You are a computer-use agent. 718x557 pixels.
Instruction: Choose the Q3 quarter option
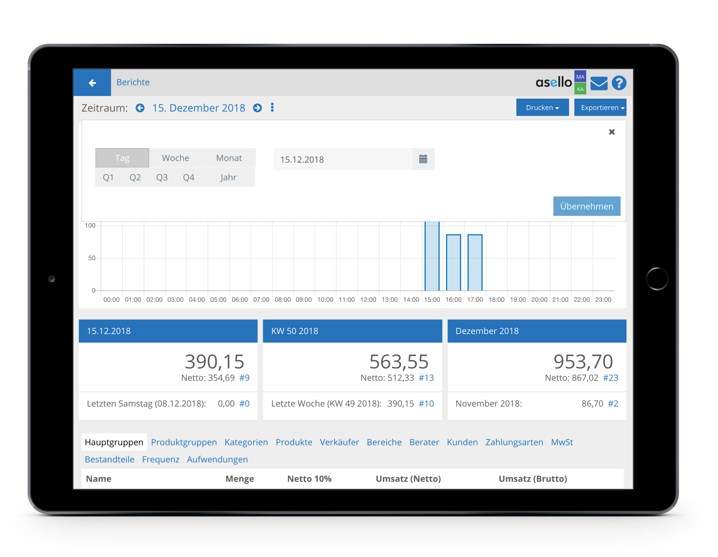click(162, 178)
